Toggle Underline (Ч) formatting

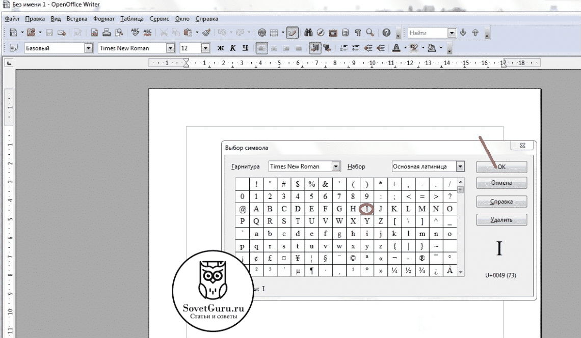(x=245, y=48)
